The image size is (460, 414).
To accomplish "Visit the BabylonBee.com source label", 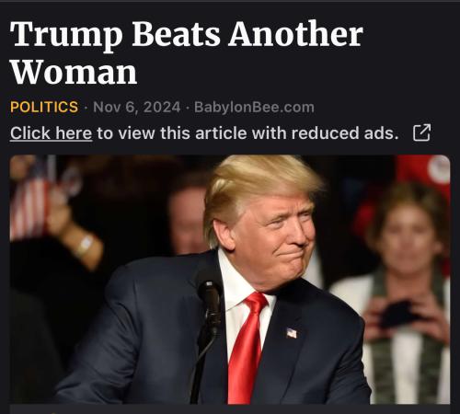I will (x=254, y=108).
